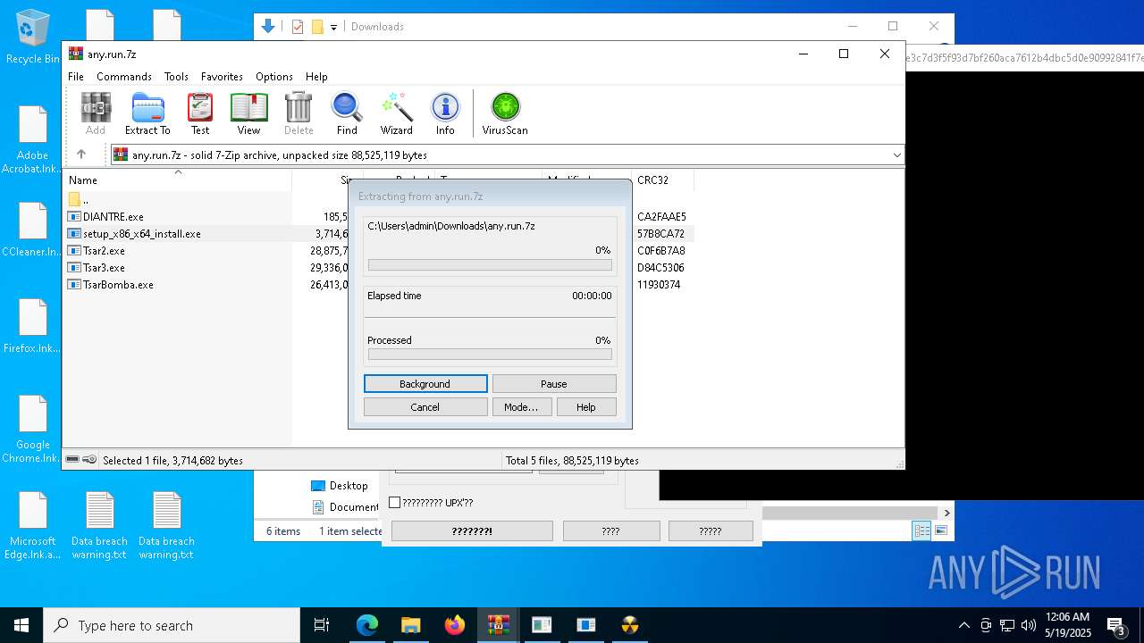
Task: Go up one folder level arrow
Action: 80,154
